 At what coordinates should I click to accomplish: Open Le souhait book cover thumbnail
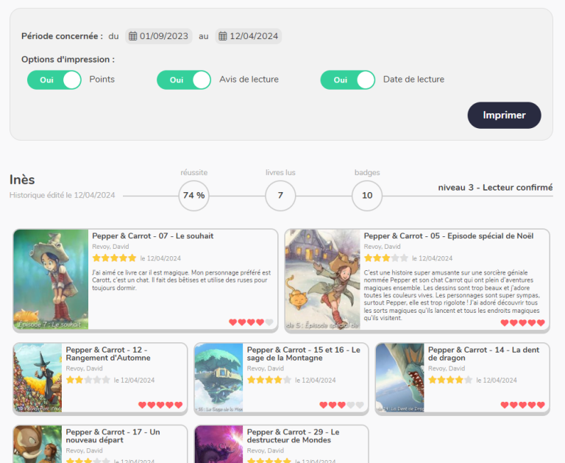point(51,279)
